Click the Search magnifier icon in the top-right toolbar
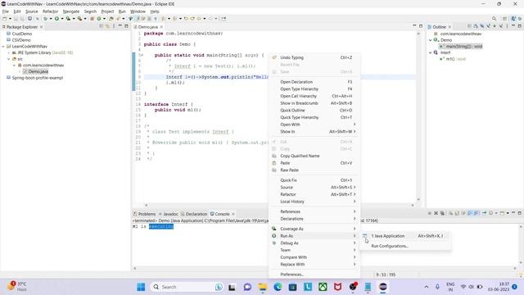This screenshot has width=524, height=295. 495,19
